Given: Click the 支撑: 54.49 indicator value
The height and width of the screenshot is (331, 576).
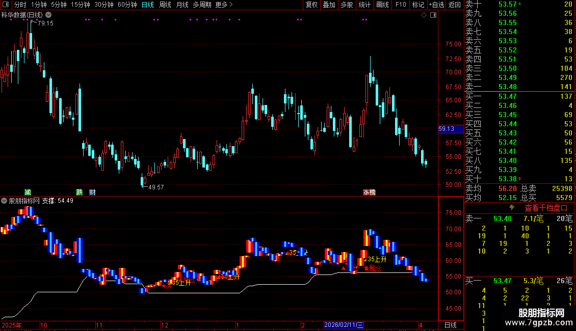Looking at the screenshot, I should [58, 201].
